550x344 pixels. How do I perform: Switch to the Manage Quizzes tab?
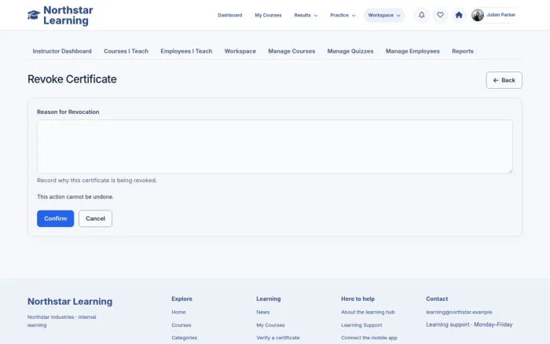(x=350, y=51)
